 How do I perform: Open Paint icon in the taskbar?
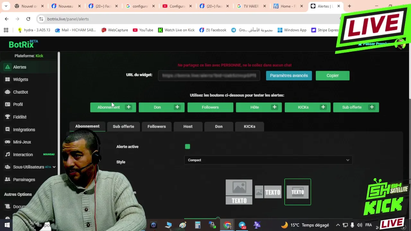(x=183, y=225)
